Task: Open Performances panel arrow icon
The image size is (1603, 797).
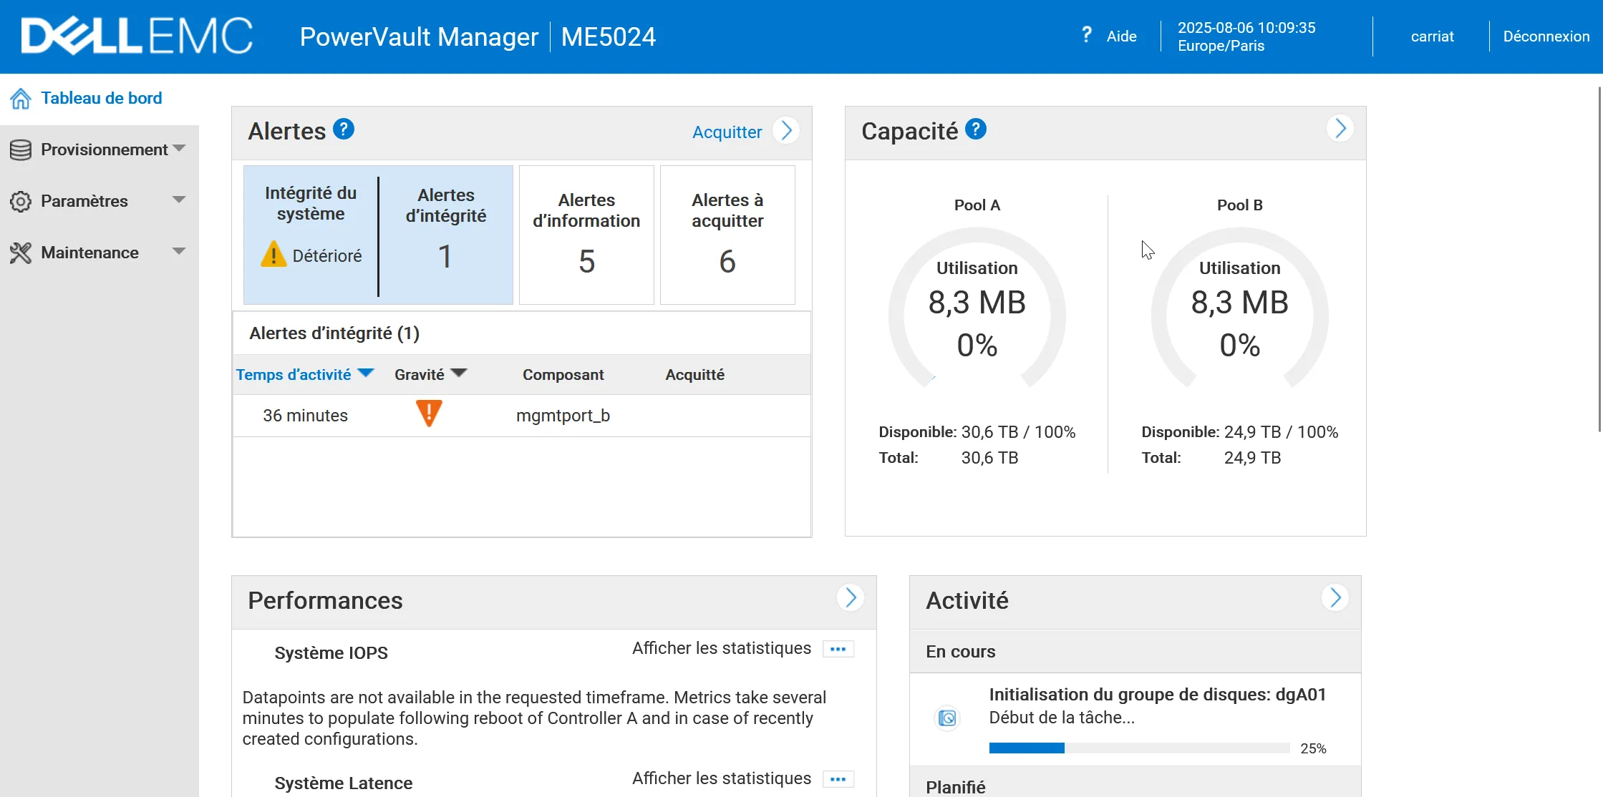Action: click(850, 597)
